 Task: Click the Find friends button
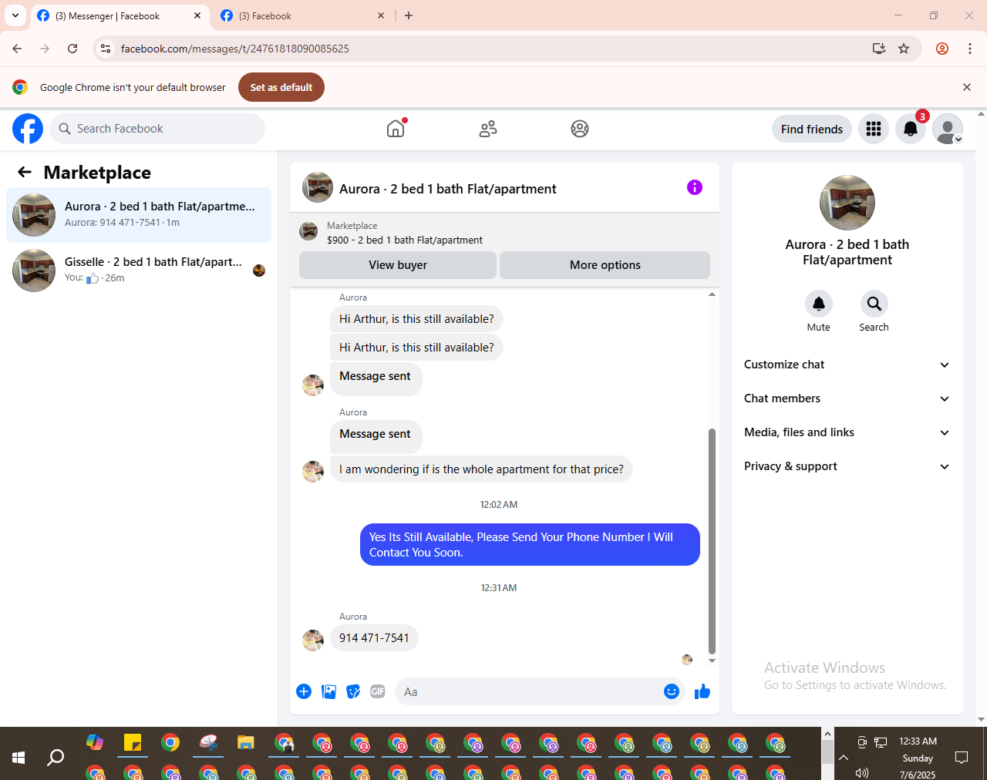pyautogui.click(x=812, y=129)
